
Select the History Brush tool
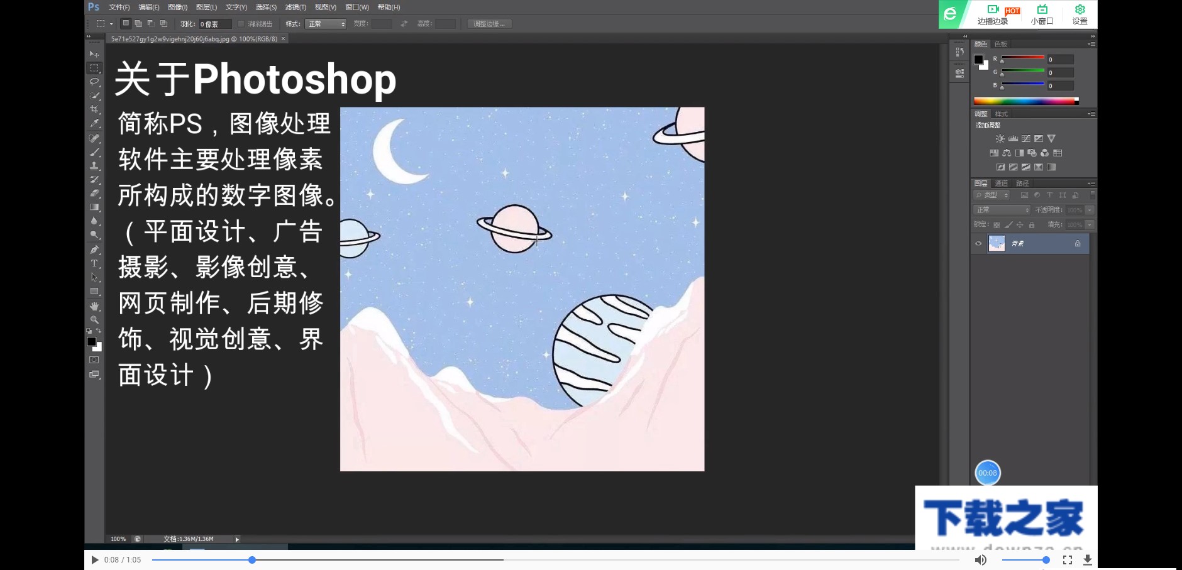(94, 180)
